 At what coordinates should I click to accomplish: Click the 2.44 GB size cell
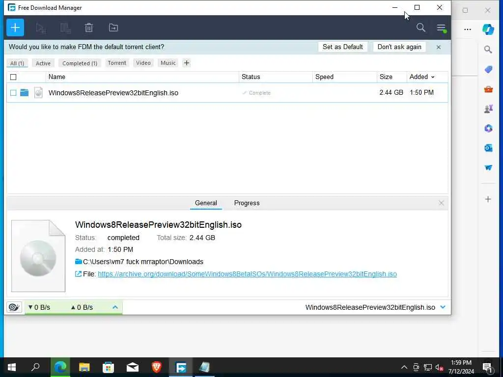pos(391,93)
